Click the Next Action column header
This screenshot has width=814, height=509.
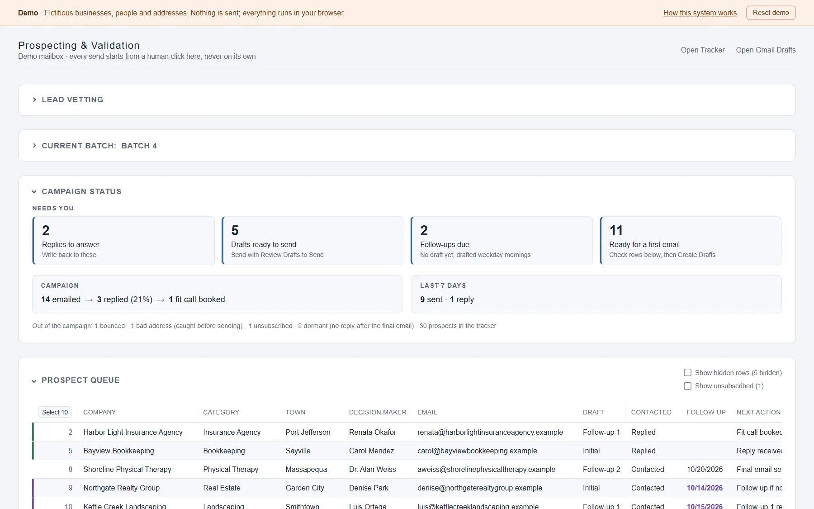(x=758, y=412)
